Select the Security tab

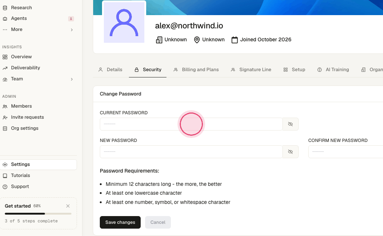click(x=148, y=70)
